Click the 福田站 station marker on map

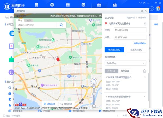tap(69, 76)
